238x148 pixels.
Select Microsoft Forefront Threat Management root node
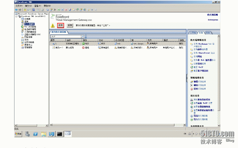click(33, 14)
